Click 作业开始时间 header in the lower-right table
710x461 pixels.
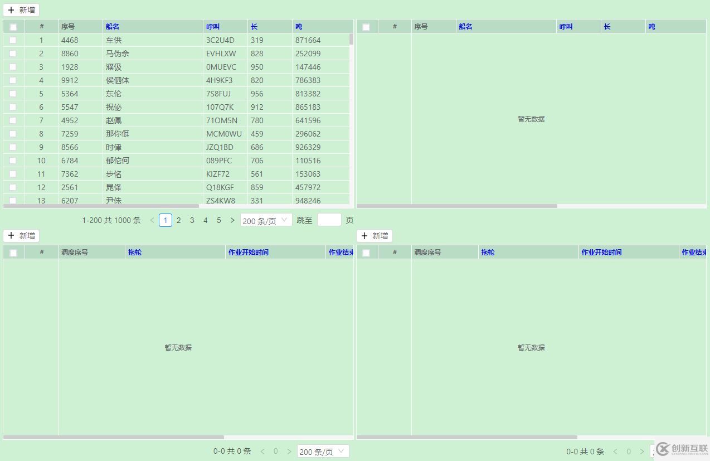point(602,252)
